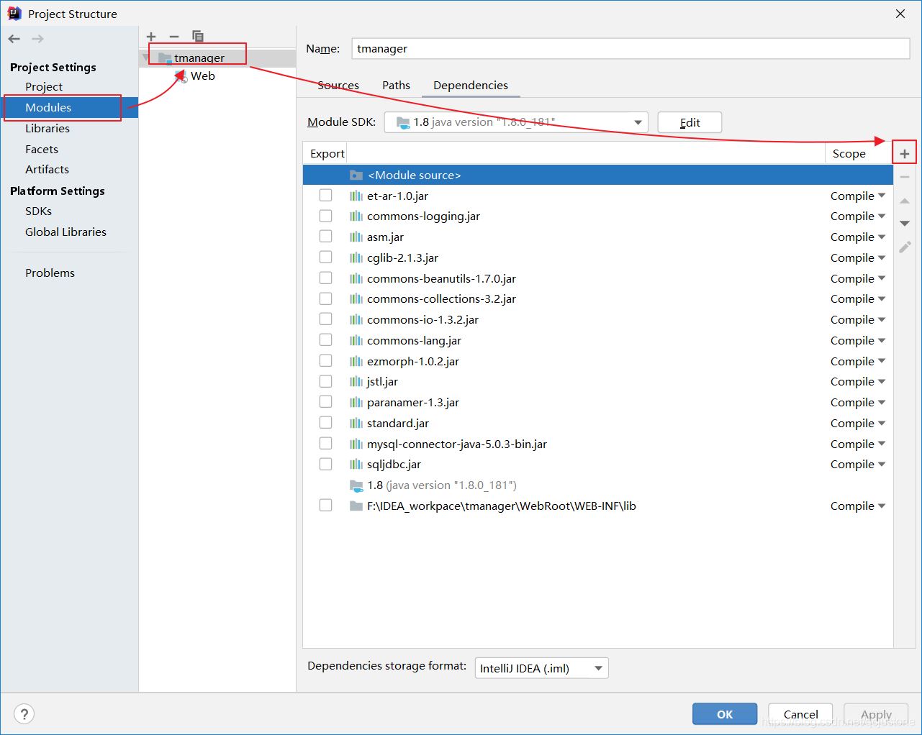Click the edit pencil icon
Screen dimensions: 922x735
[905, 247]
